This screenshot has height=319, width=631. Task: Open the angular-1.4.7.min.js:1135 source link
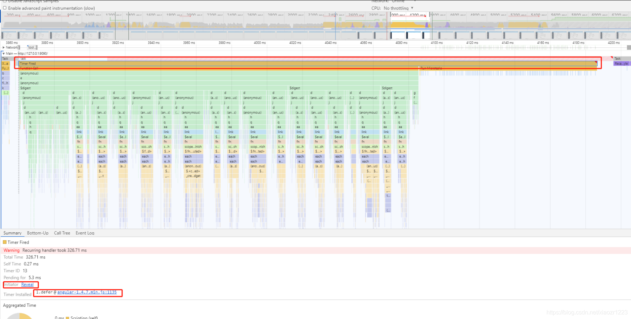pyautogui.click(x=87, y=292)
